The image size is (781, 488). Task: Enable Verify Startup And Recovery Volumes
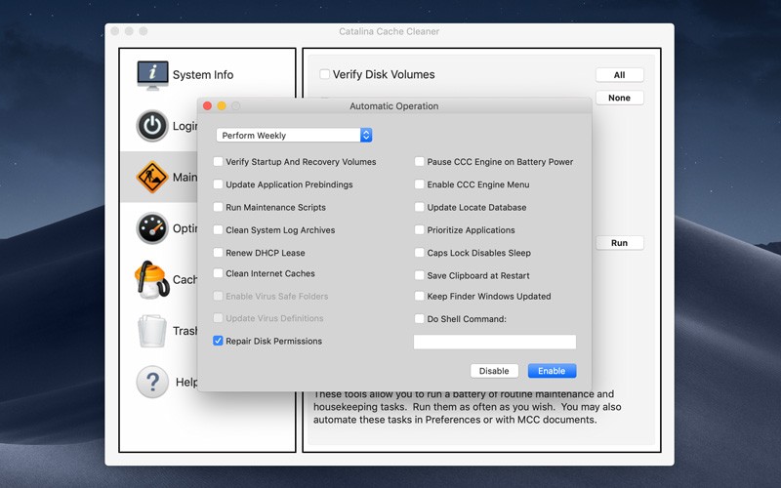pos(218,161)
